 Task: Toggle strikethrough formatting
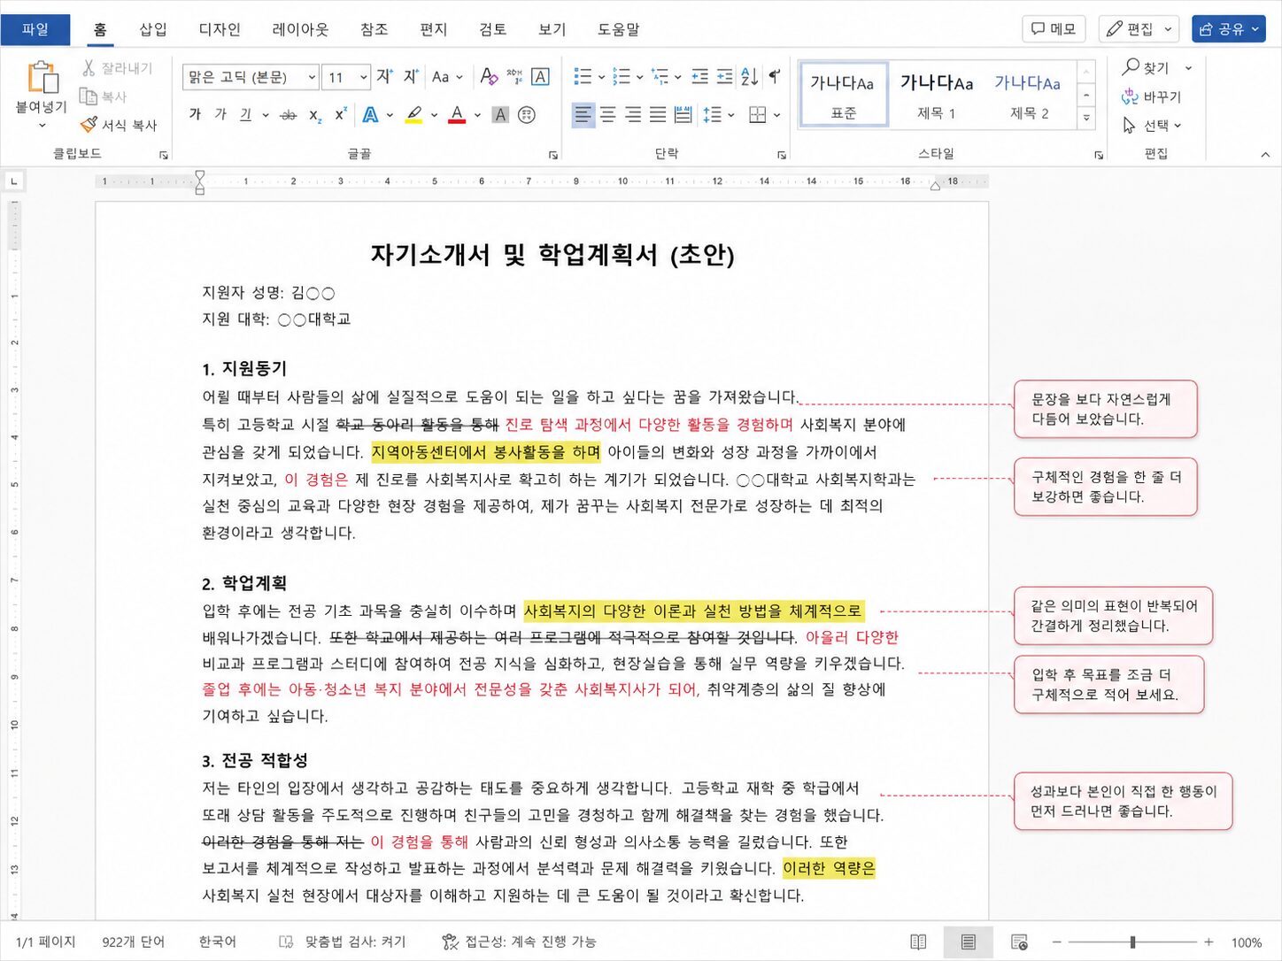tap(289, 115)
